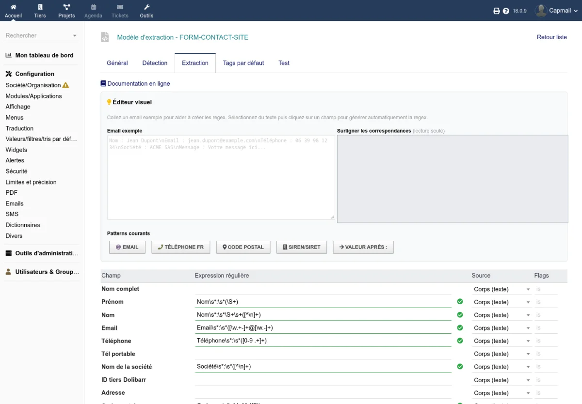Click the green check on Email row
Image resolution: width=582 pixels, height=404 pixels.
(460, 327)
